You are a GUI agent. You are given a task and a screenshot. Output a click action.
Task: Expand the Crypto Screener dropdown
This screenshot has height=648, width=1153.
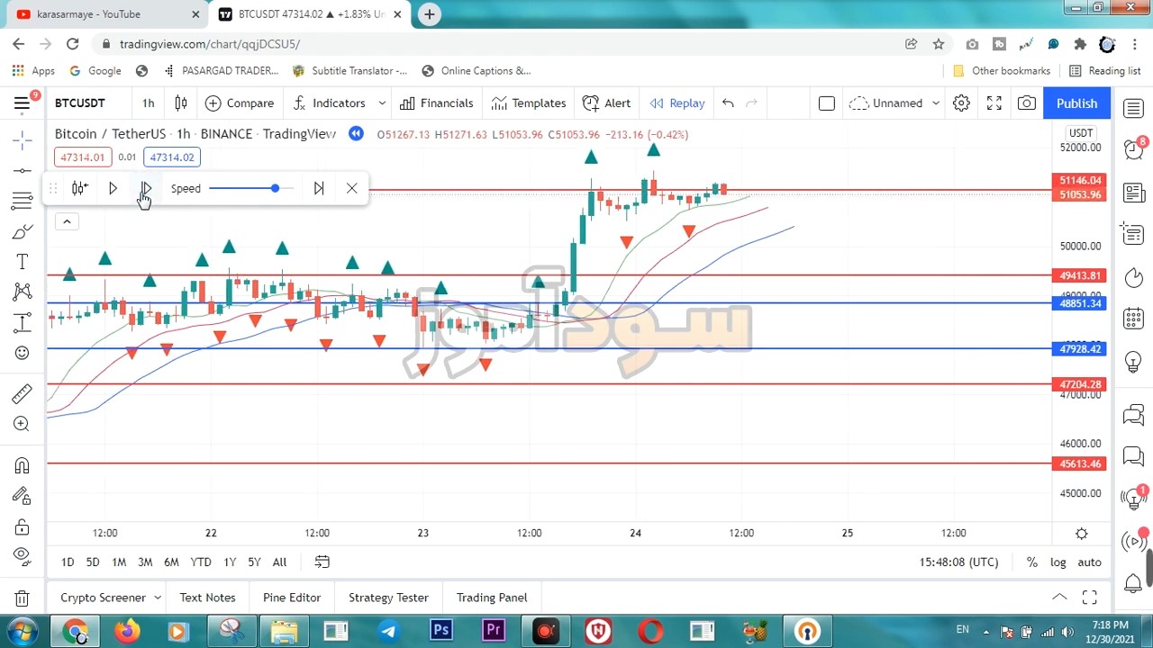pyautogui.click(x=157, y=598)
